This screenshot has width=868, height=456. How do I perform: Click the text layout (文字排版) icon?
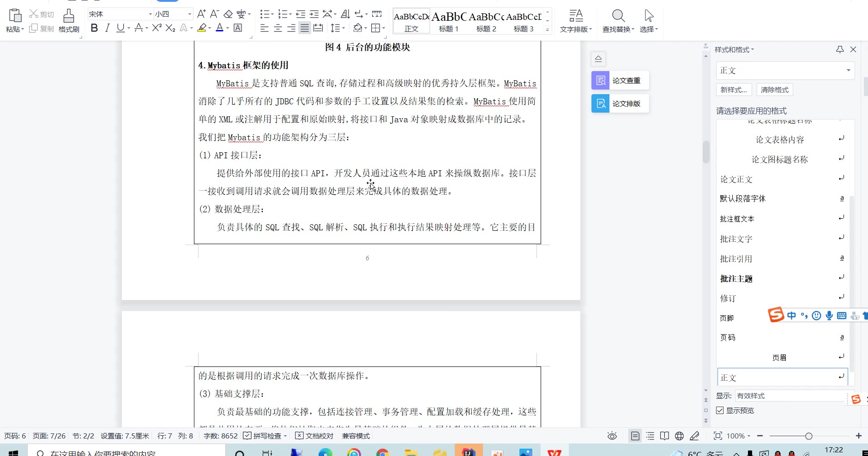tap(576, 16)
